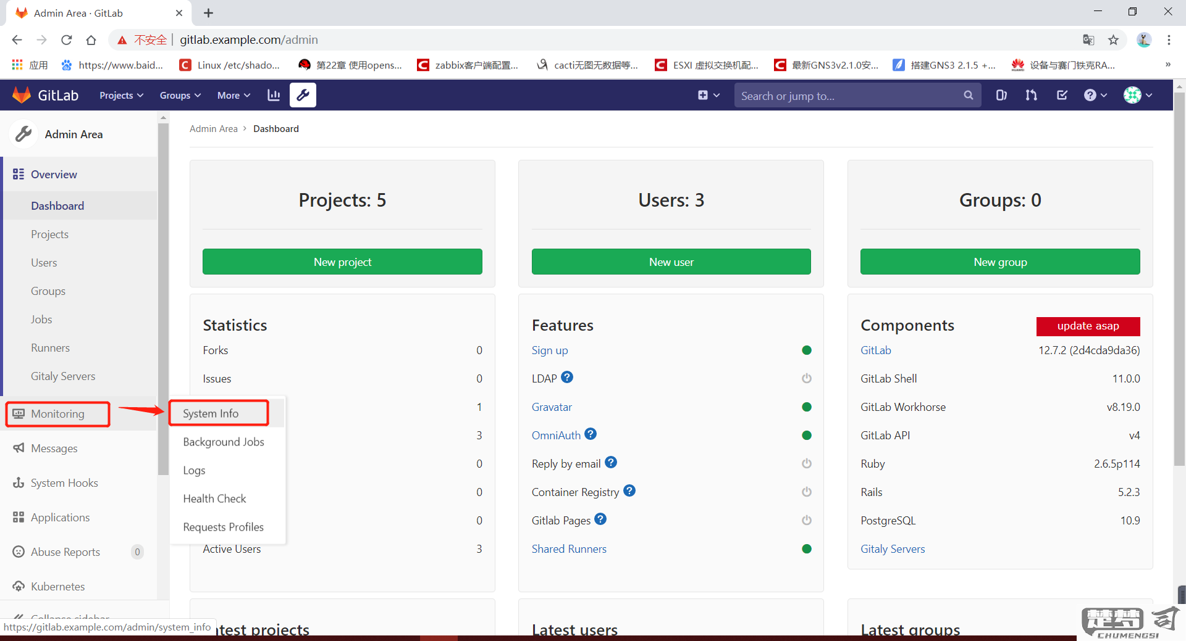Open the Gravatar feature link
The width and height of the screenshot is (1186, 641).
tap(552, 407)
